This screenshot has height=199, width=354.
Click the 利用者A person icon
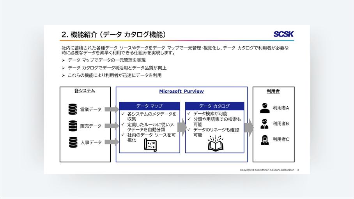coord(265,108)
